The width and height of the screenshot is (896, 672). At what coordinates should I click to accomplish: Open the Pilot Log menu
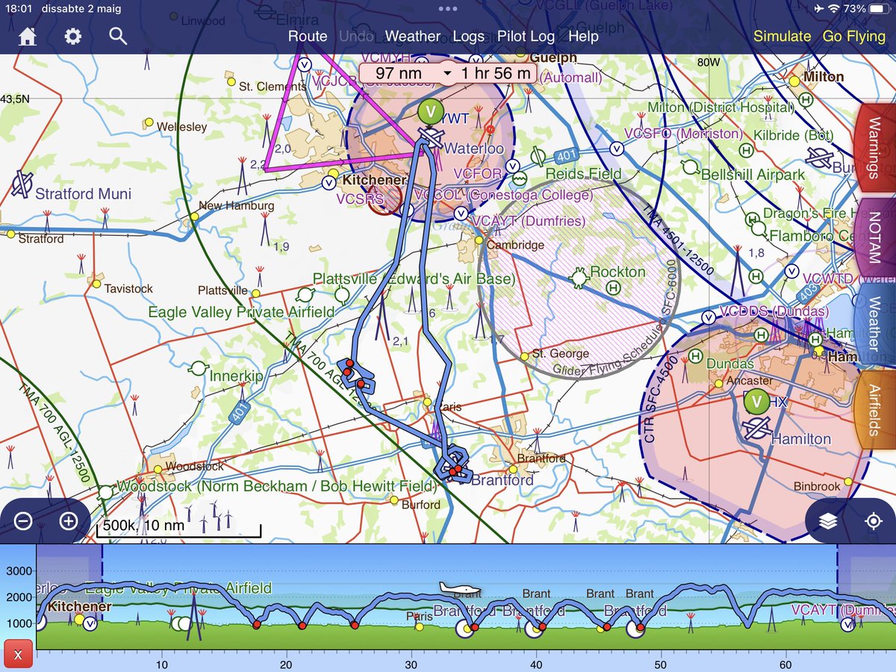(x=526, y=36)
